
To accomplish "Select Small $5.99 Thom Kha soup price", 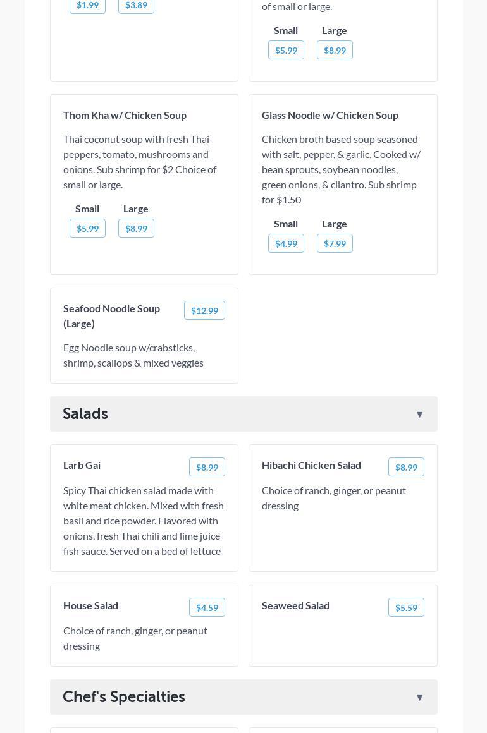I will [x=87, y=229].
